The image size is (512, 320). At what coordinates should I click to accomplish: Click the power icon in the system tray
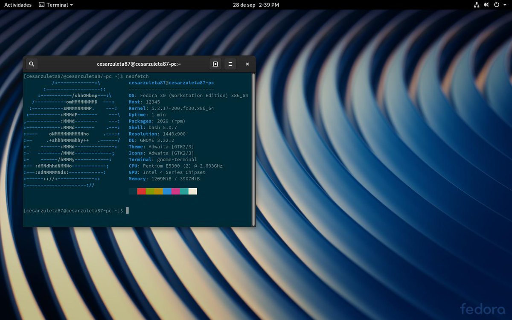tap(496, 5)
